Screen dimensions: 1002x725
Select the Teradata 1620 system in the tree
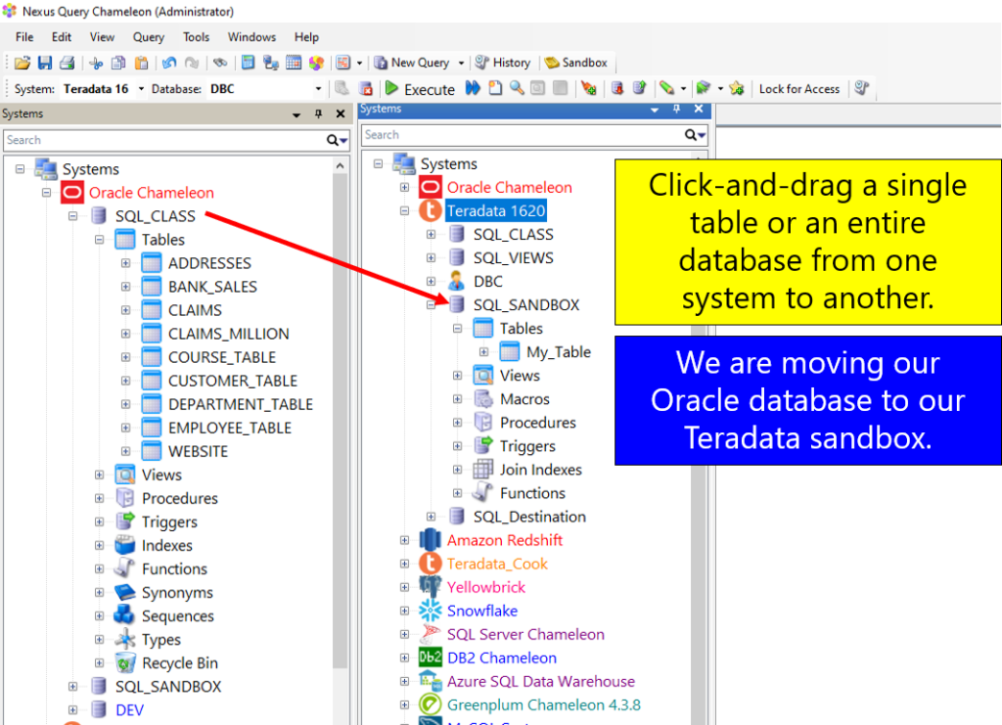pos(497,209)
